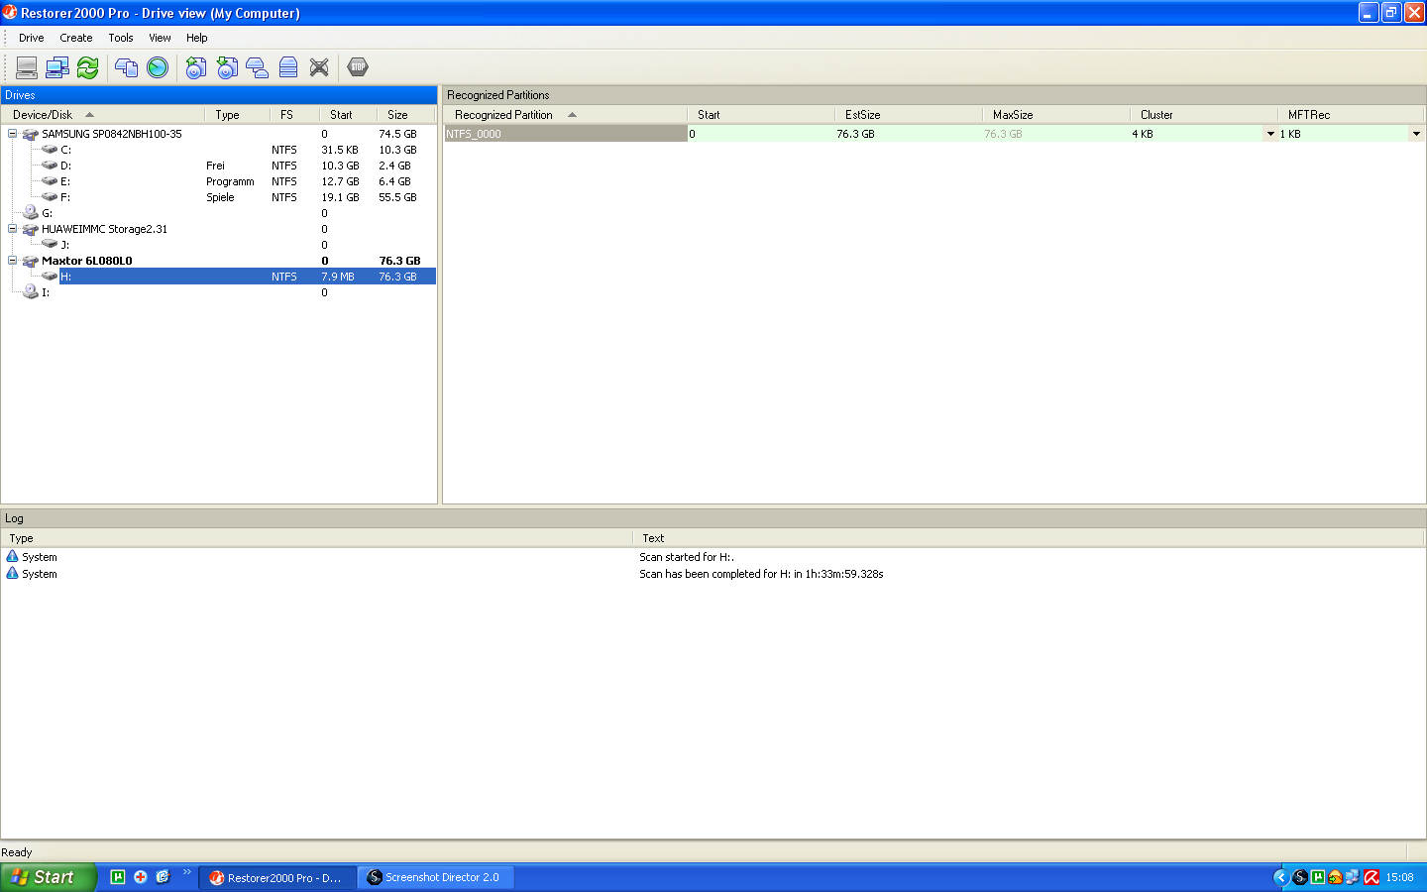Click the show hidden tray icons arrow

tap(1280, 877)
